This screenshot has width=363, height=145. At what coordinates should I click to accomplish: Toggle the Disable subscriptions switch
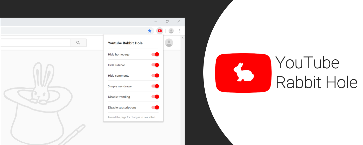pyautogui.click(x=155, y=107)
